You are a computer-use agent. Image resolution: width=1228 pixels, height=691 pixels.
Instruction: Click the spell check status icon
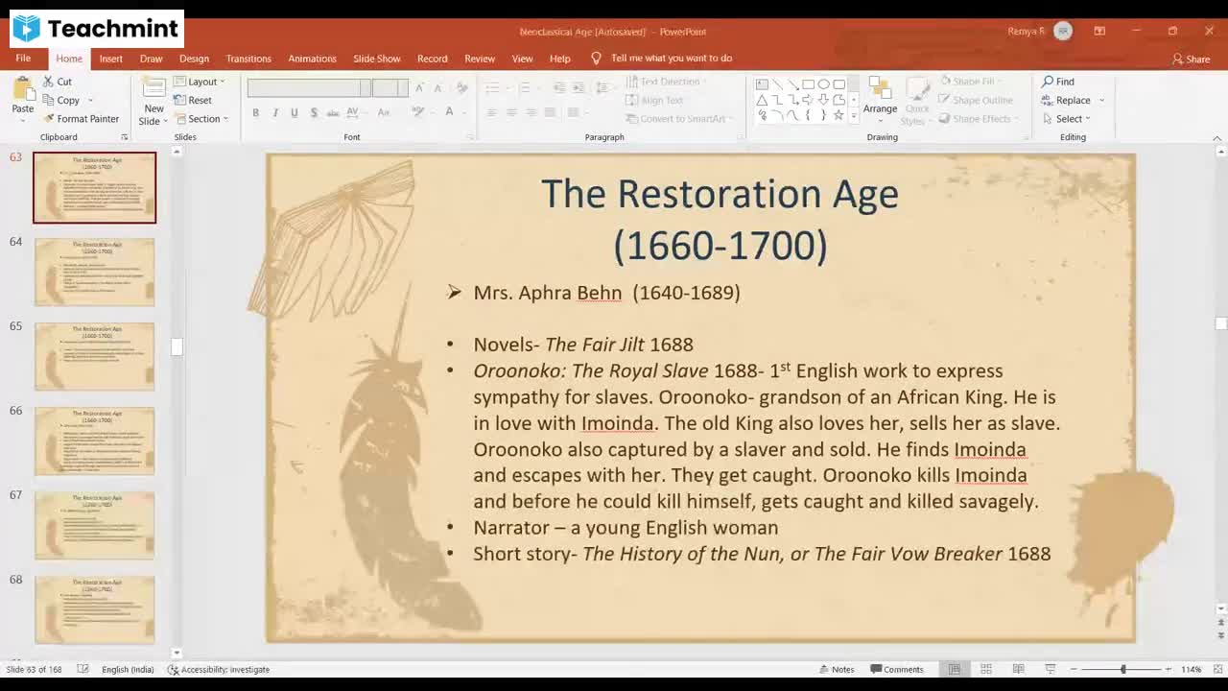pos(83,669)
